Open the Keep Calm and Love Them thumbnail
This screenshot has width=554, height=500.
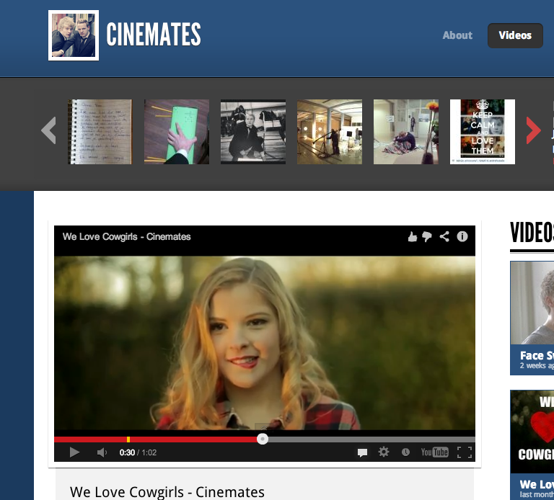point(483,132)
